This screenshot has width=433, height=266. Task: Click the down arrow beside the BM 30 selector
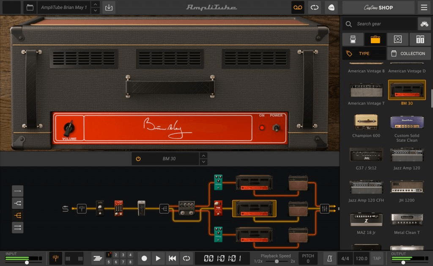point(203,161)
